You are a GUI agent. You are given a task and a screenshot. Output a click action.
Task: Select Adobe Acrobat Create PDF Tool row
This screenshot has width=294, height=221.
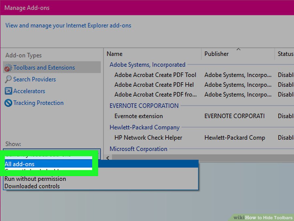coord(203,75)
